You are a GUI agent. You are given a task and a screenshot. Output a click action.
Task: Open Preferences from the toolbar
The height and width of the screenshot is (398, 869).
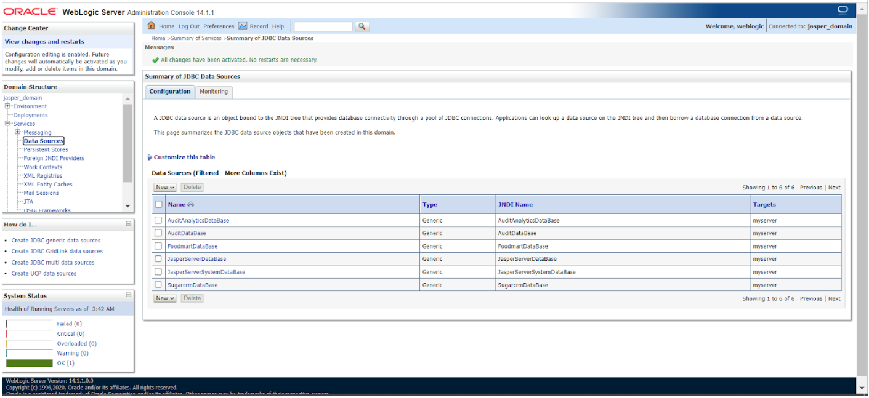point(219,26)
